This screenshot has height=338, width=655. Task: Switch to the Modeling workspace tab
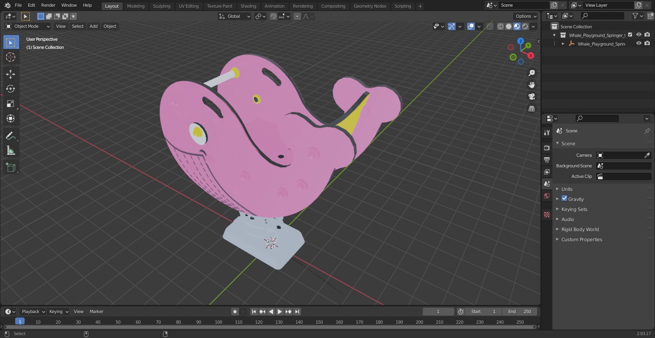coord(136,6)
